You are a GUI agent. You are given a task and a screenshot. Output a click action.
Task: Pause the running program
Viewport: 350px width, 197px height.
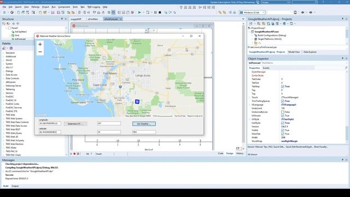coord(155,13)
